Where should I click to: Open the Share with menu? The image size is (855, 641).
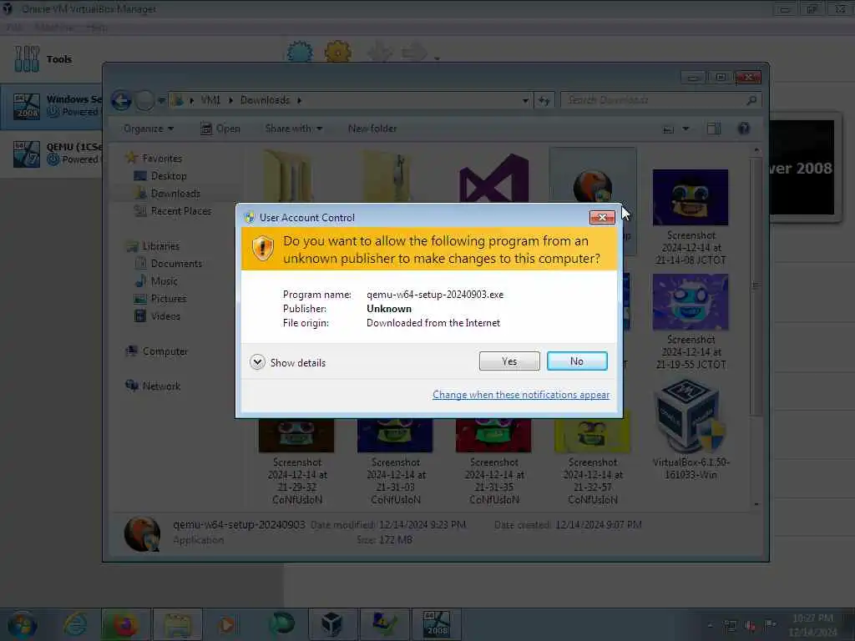click(293, 129)
